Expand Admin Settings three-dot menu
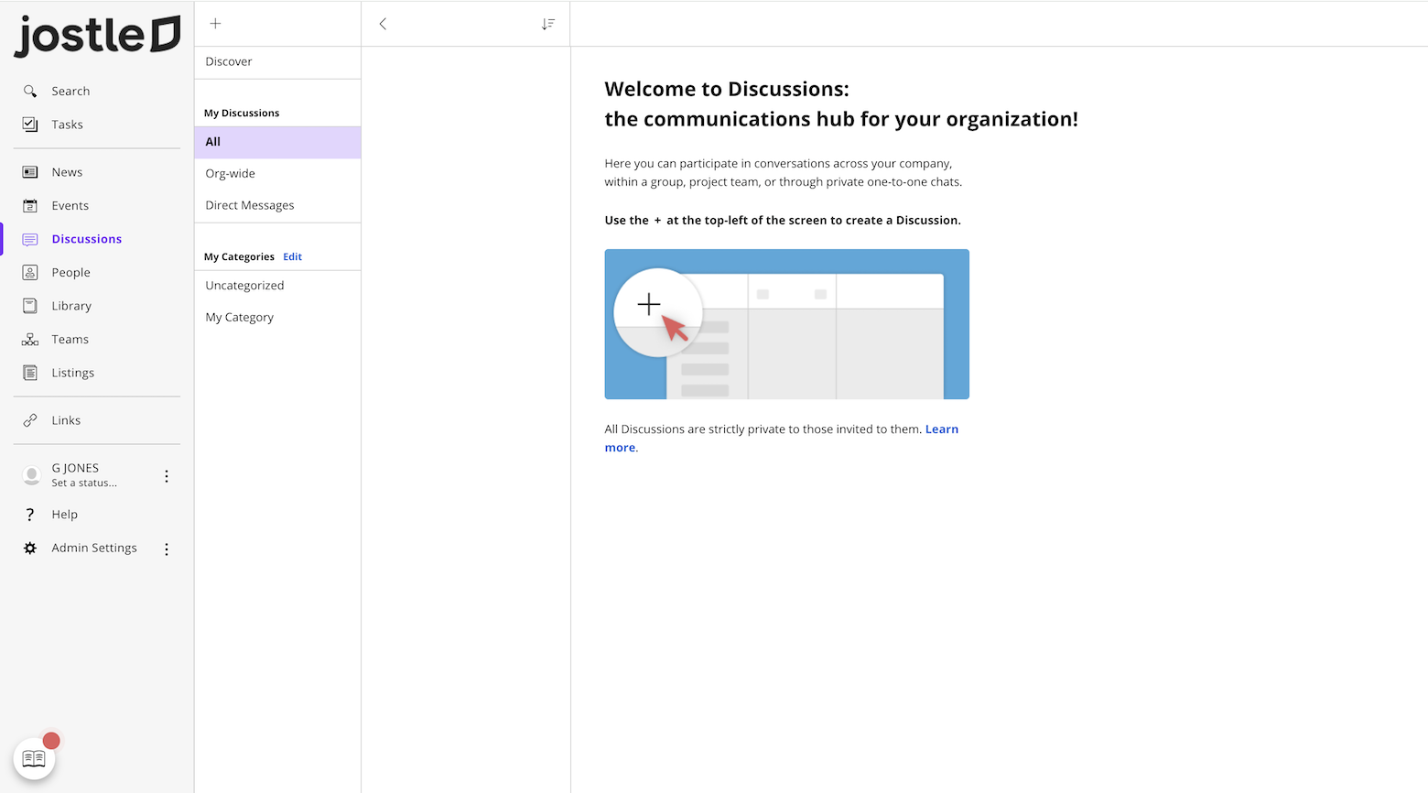This screenshot has height=793, width=1428. pyautogui.click(x=167, y=549)
